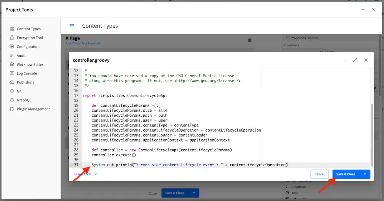The height and width of the screenshot is (201, 384).
Task: Click the Log Console lines icon
Action: point(12,73)
